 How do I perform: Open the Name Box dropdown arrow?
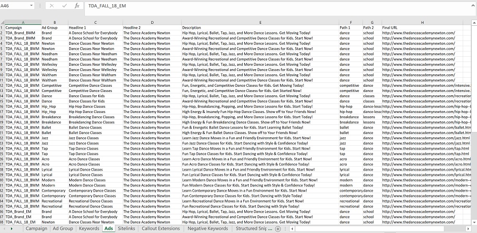coord(31,6)
